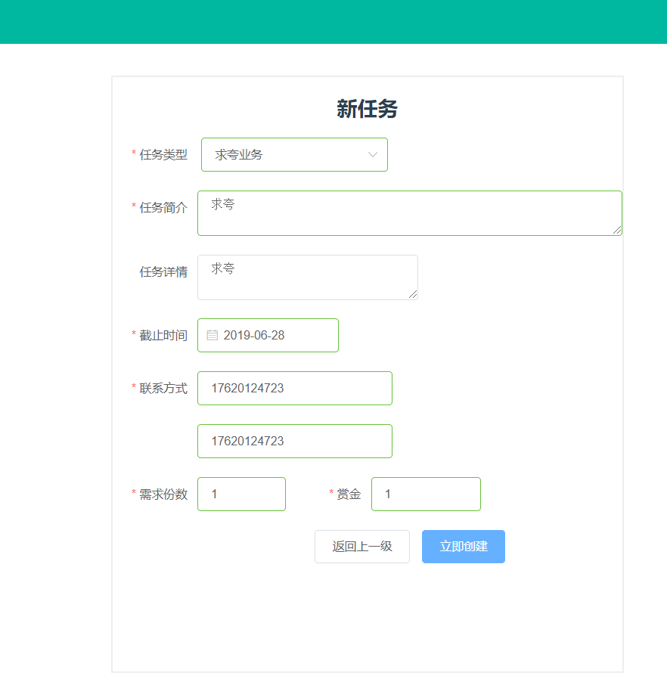Expand the 任务类型 dropdown arrow
Image resolution: width=667 pixels, height=685 pixels.
(372, 154)
